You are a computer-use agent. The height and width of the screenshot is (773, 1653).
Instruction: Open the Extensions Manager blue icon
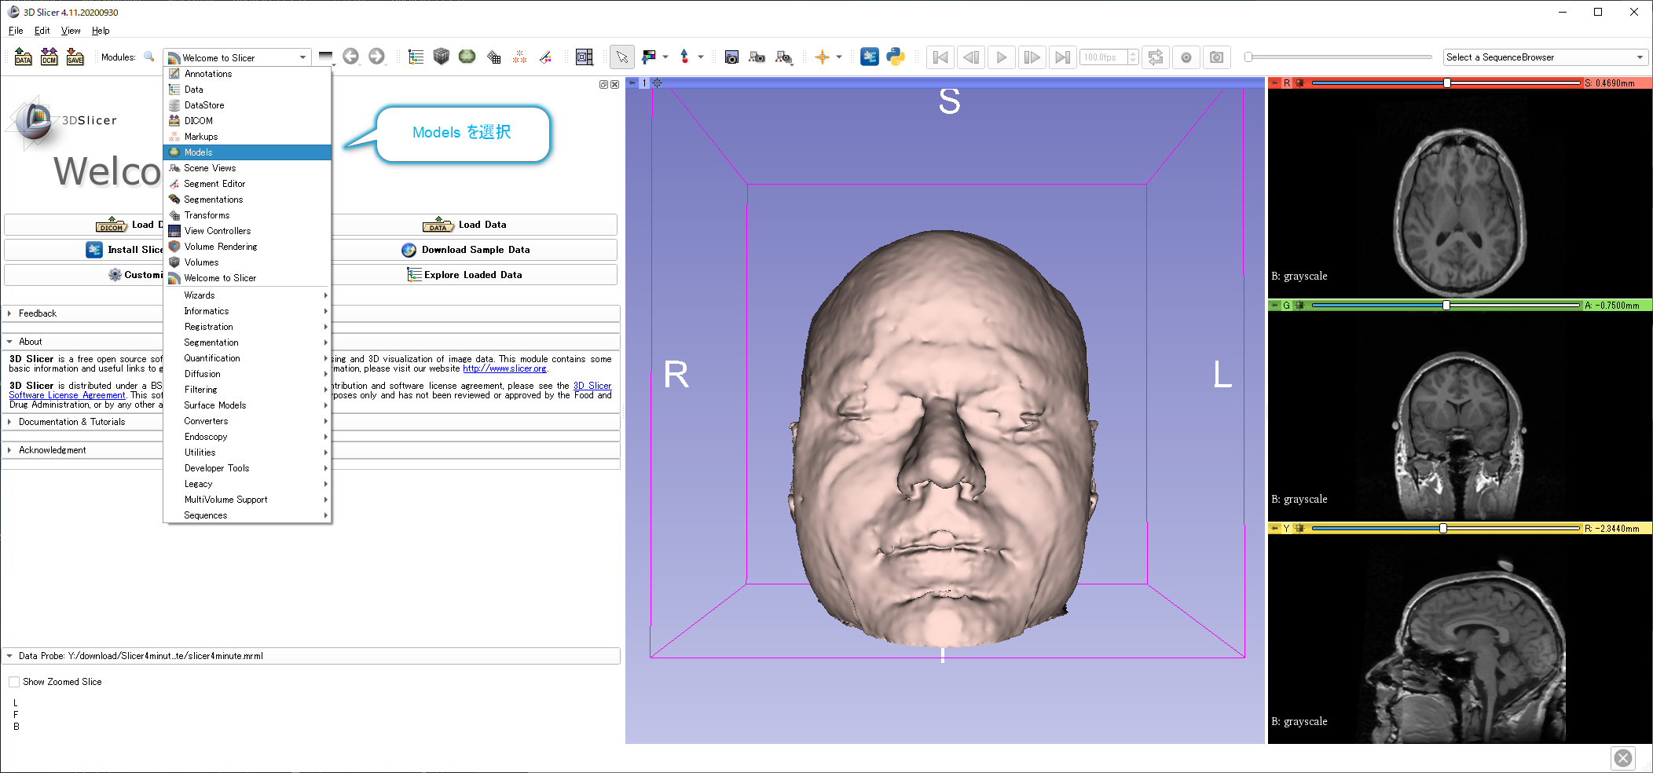coord(870,57)
